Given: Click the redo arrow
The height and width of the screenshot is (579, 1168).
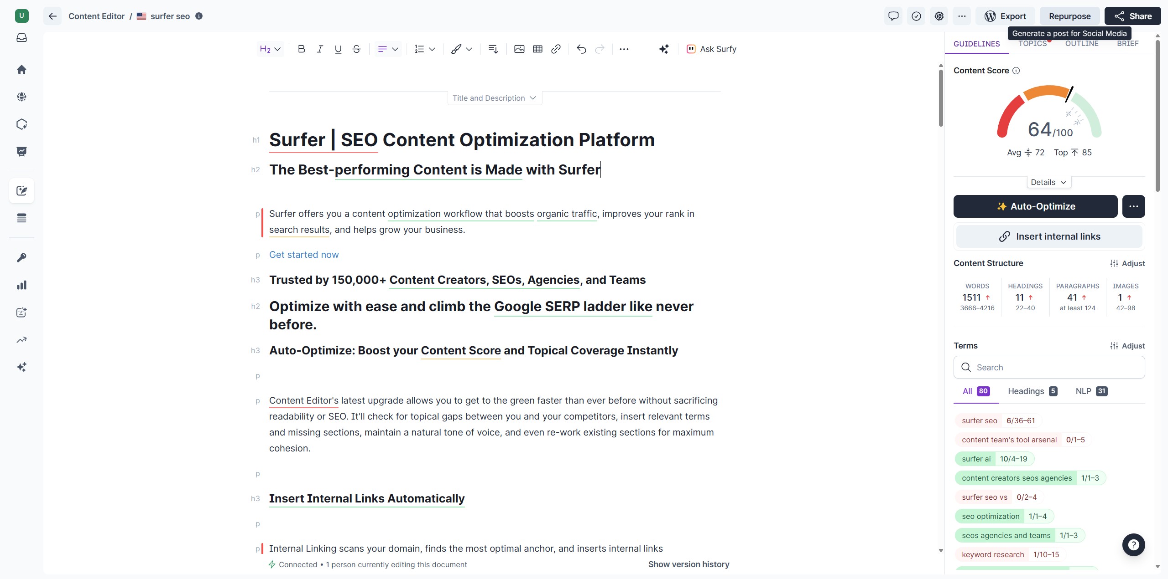Looking at the screenshot, I should pyautogui.click(x=600, y=49).
